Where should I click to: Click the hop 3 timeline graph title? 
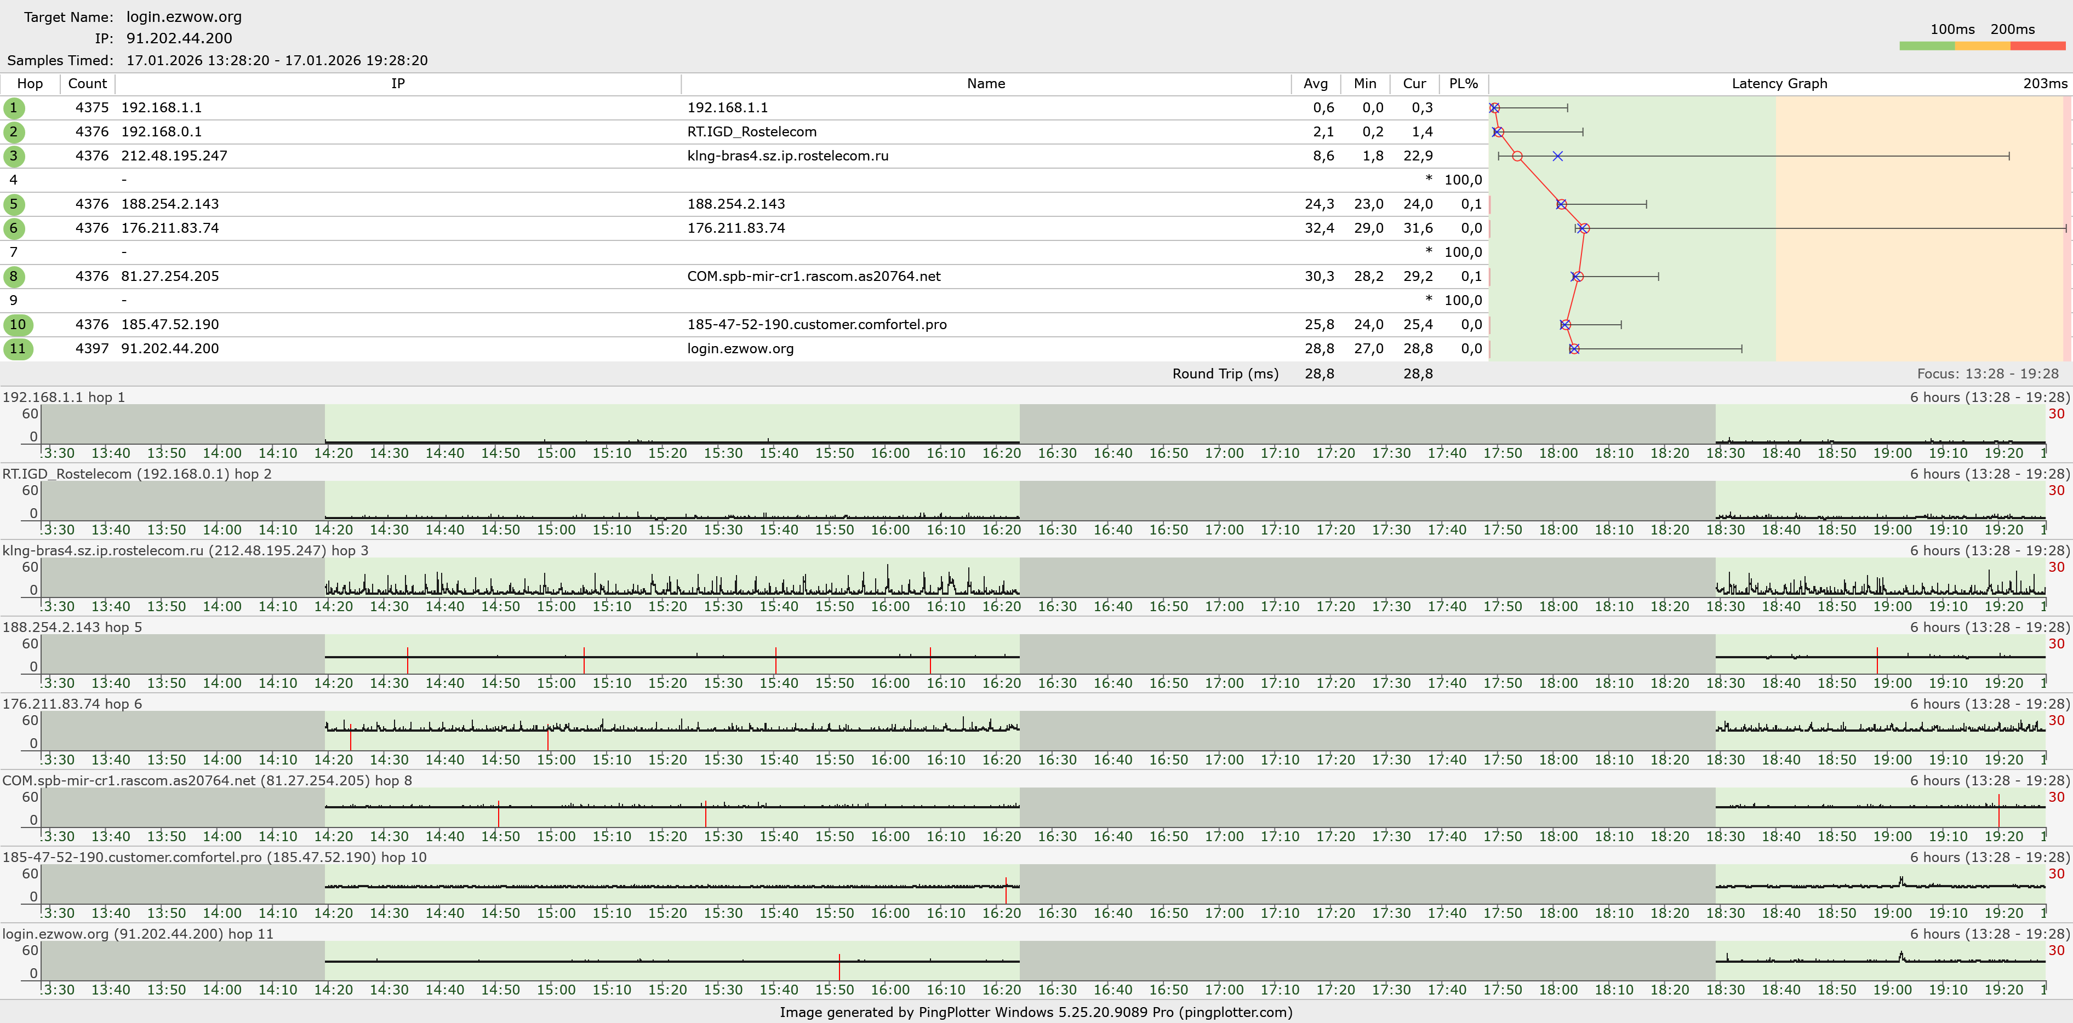coord(185,551)
